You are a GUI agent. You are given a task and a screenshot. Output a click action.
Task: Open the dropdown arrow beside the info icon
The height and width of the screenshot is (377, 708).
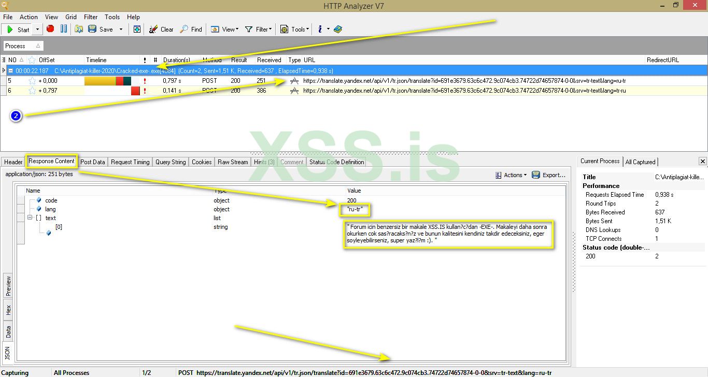[x=328, y=30]
